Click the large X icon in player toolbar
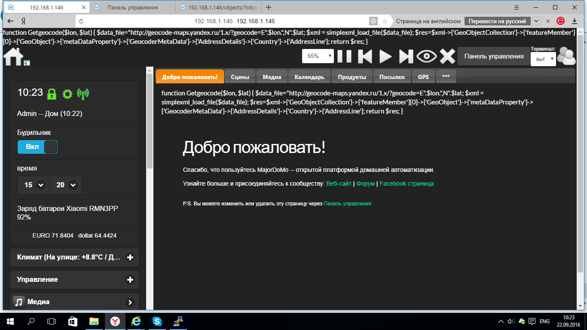587x330 pixels. (x=447, y=56)
